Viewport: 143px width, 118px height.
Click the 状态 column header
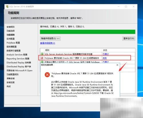(105, 50)
